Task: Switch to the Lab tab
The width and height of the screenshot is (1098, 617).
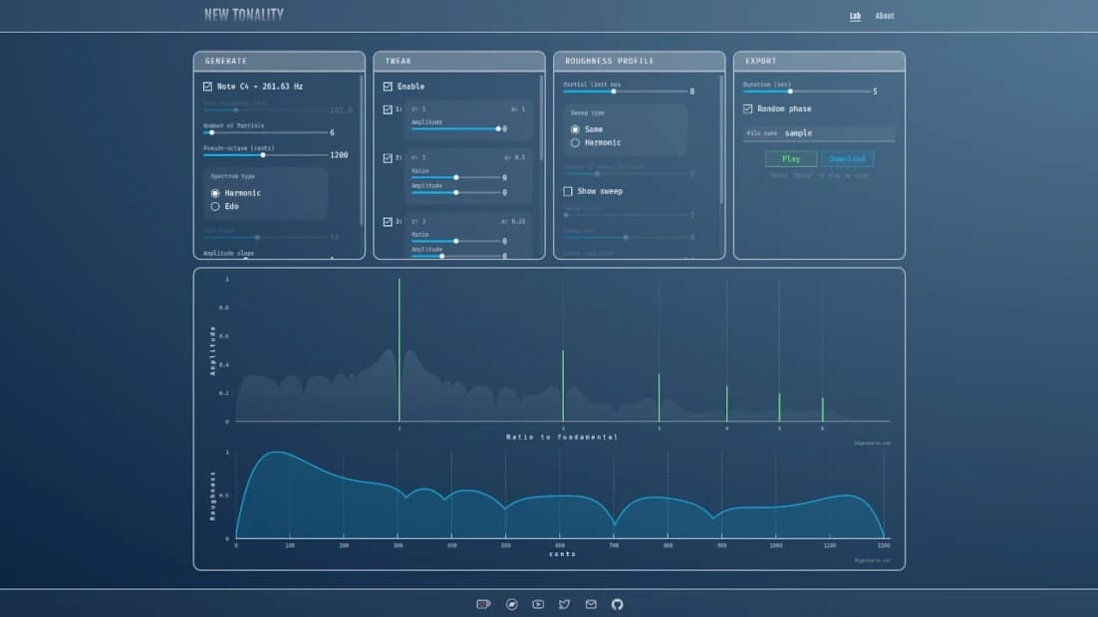Action: pos(855,16)
